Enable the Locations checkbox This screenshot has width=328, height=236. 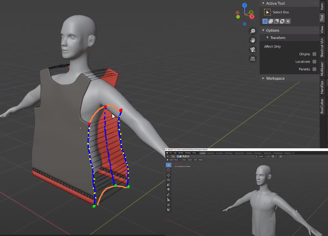pos(314,62)
